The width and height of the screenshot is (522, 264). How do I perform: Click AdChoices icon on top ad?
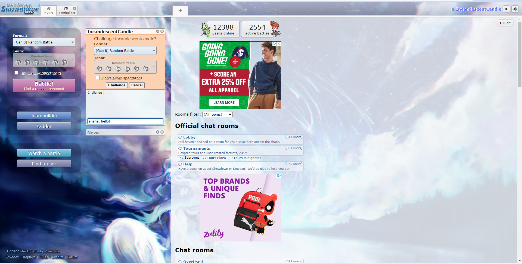pos(275,43)
